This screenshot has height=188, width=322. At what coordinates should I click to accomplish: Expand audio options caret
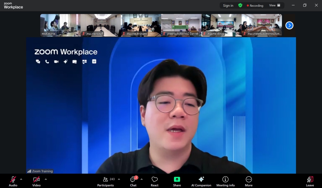click(x=21, y=179)
